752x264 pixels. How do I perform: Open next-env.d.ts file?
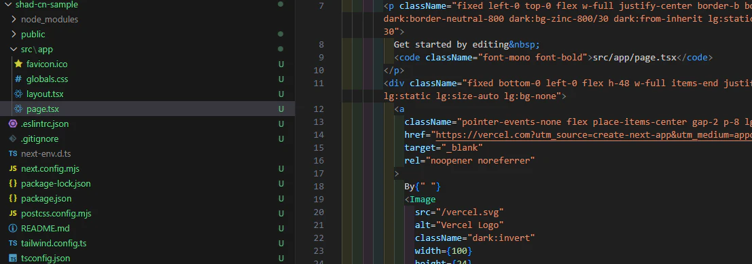(x=46, y=153)
